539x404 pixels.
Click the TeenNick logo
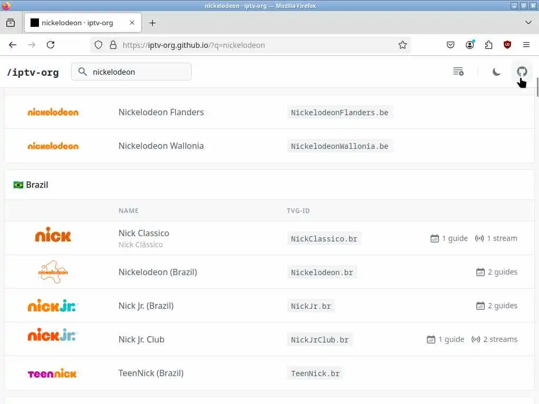click(53, 373)
